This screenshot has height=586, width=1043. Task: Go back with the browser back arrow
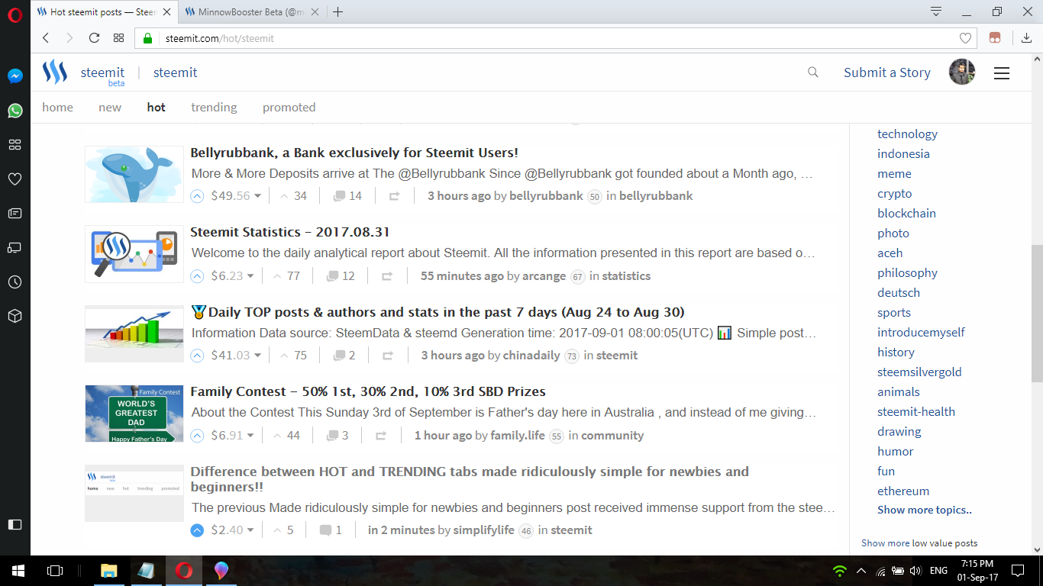pos(46,38)
